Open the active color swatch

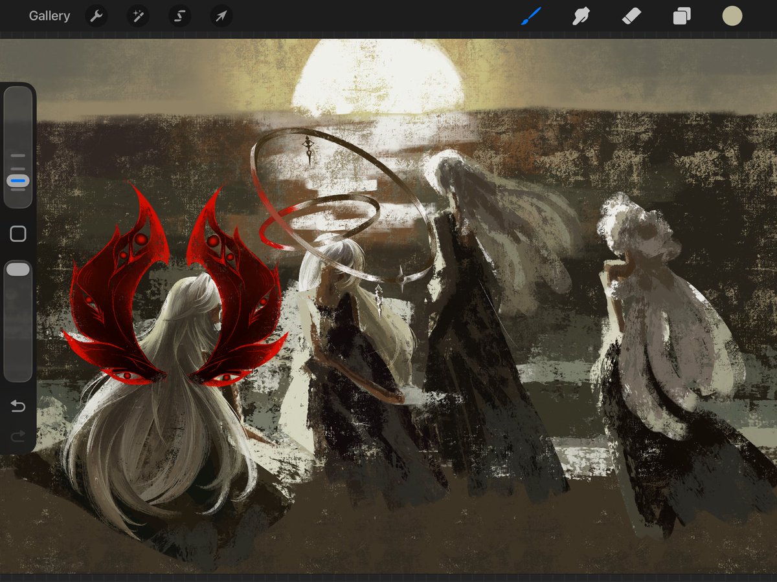coord(732,16)
